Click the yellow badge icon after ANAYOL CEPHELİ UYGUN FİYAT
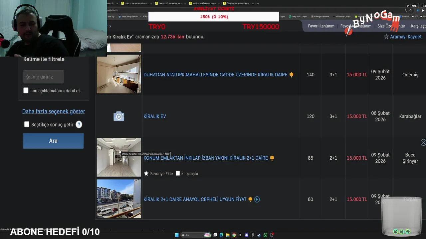 pyautogui.click(x=250, y=199)
